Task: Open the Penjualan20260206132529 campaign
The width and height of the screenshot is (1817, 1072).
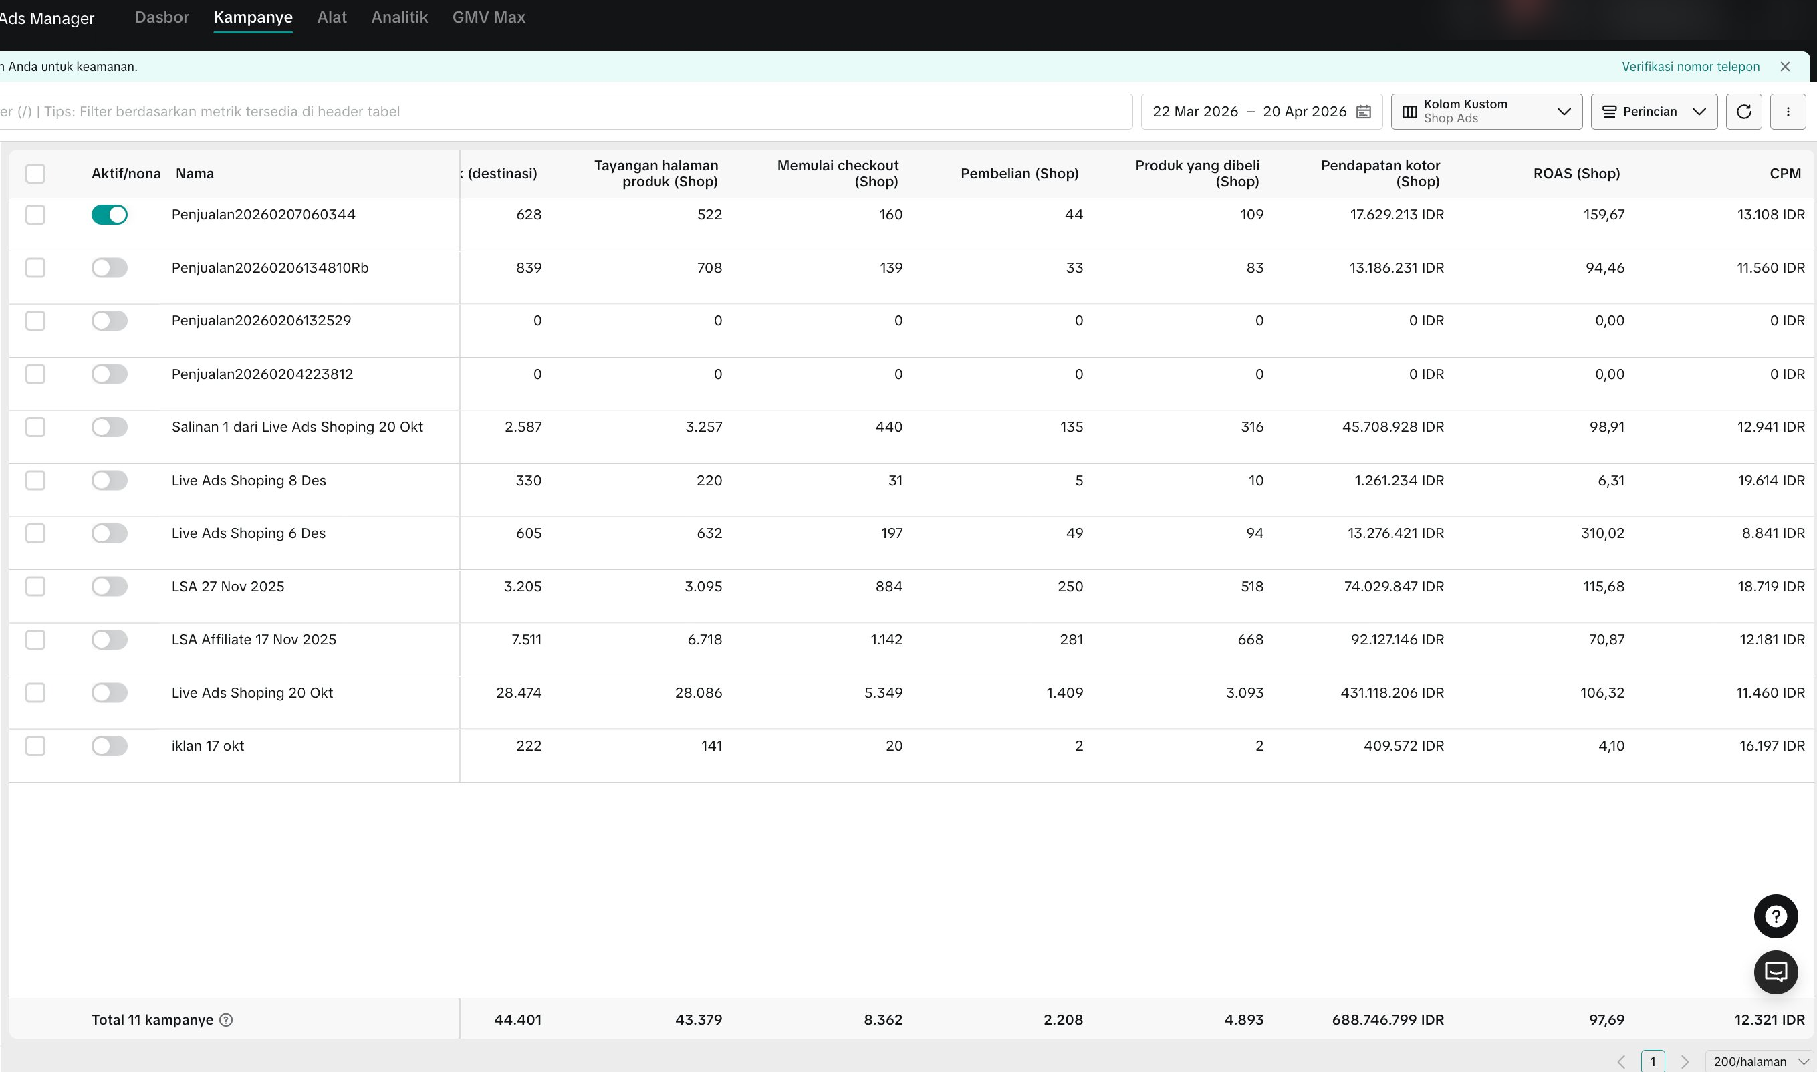Action: pyautogui.click(x=261, y=321)
